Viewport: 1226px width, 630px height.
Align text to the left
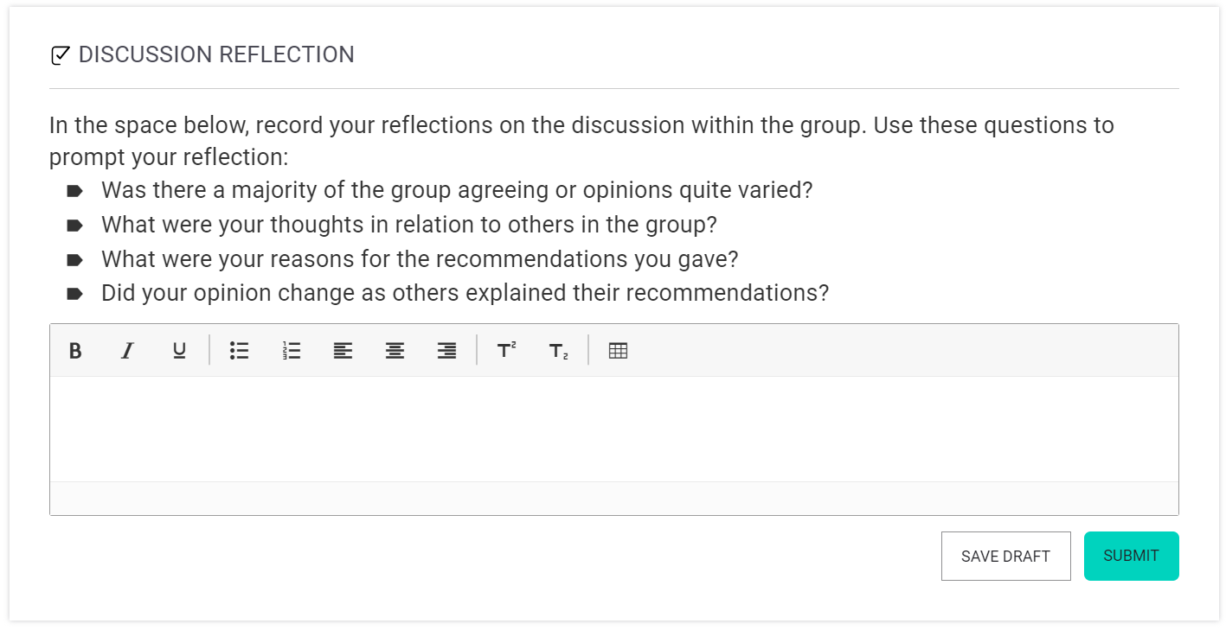(x=343, y=351)
